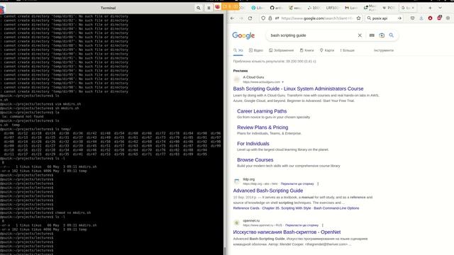Open the Pocket toolbar icon

pyautogui.click(x=412, y=18)
